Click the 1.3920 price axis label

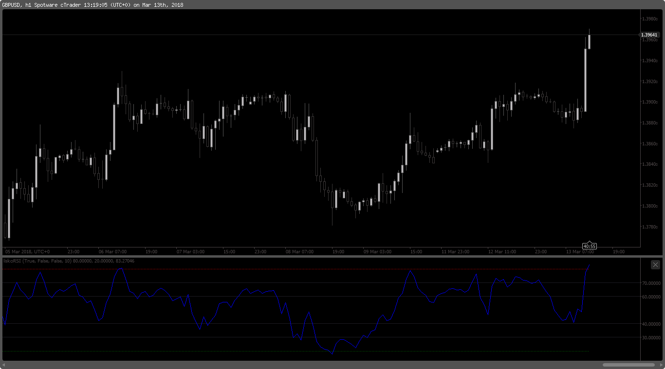pyautogui.click(x=650, y=82)
